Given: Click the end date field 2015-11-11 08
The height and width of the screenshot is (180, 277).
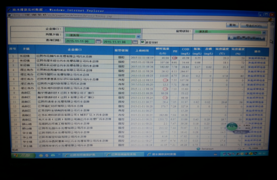Looking at the screenshot, I should [117, 42].
